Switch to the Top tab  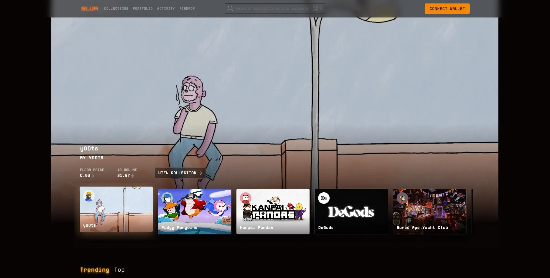[x=120, y=270]
